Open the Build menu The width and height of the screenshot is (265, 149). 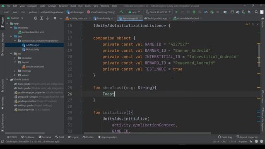(73, 6)
